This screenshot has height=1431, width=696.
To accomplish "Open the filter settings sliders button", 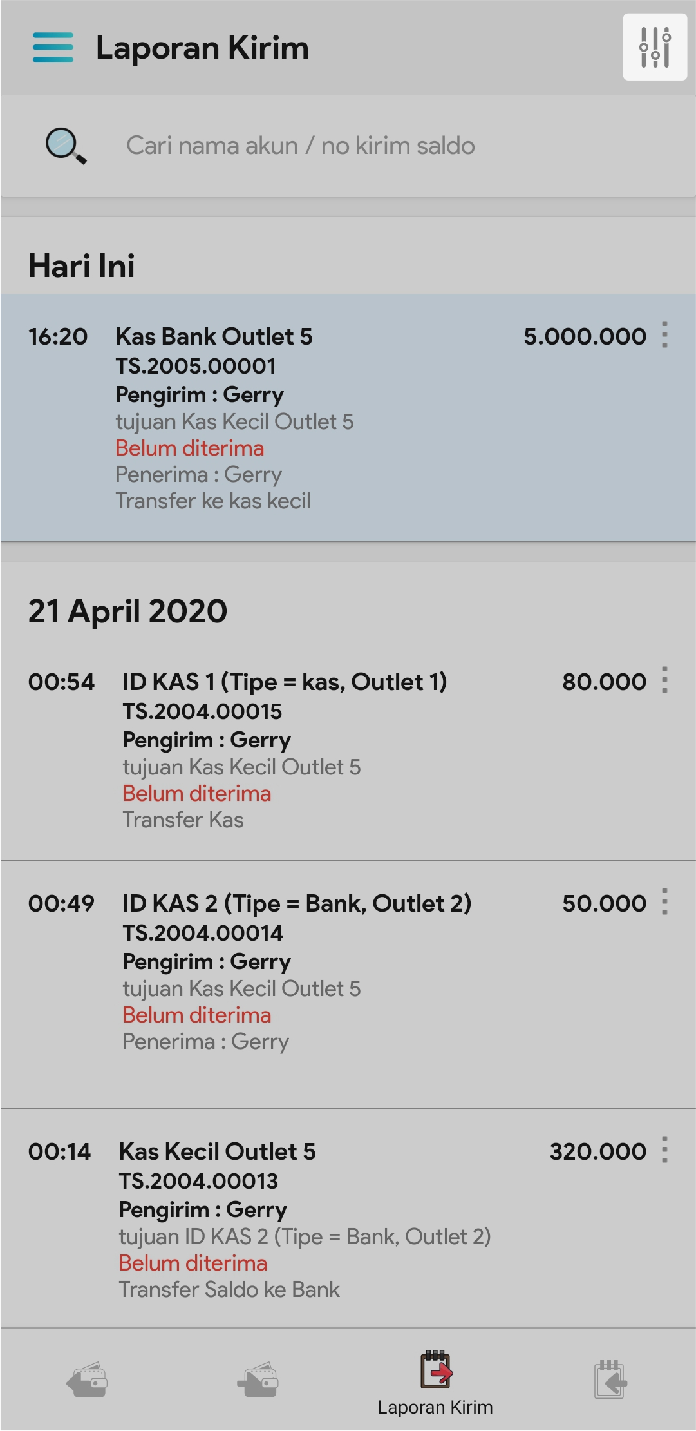I will (x=654, y=47).
